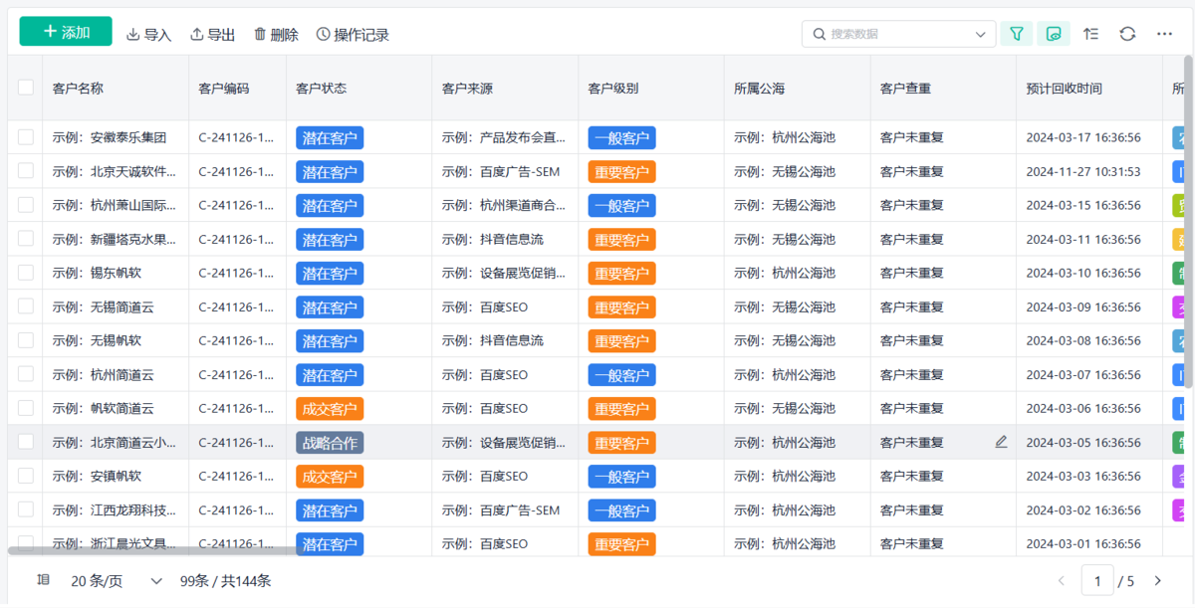Image resolution: width=1195 pixels, height=608 pixels.
Task: Check the row for 安徽泰乐集团
Action: pos(26,137)
